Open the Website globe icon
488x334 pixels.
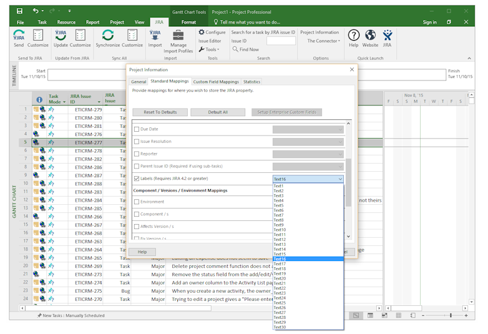coord(370,35)
